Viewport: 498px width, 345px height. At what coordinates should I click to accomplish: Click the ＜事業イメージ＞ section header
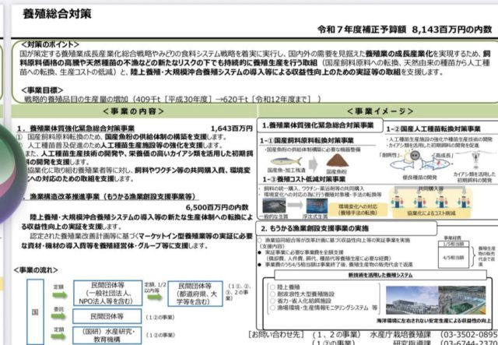(x=373, y=112)
